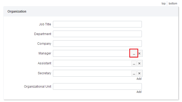The height and width of the screenshot is (102, 182).
Task: Open the Assistant browse (...) button
Action: pyautogui.click(x=134, y=63)
